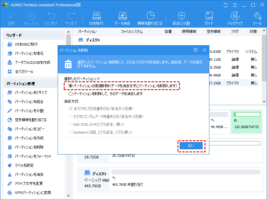The width and height of the screenshot is (267, 200).
Task: Choose パーティションを削除 in sidebar
Action: pyautogui.click(x=25, y=147)
